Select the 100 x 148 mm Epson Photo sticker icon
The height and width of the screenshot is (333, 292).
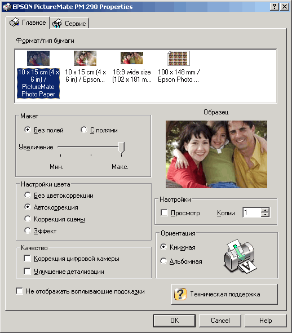coord(179,58)
